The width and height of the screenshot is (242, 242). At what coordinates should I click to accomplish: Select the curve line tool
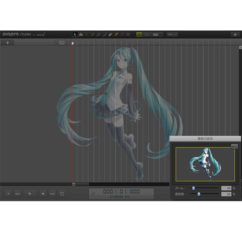[104, 35]
